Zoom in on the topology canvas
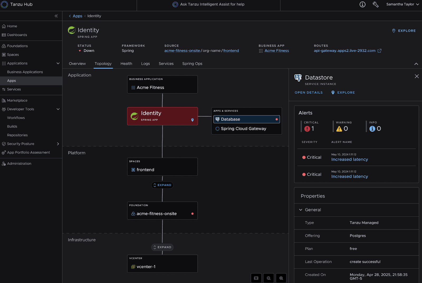This screenshot has width=422, height=283. pyautogui.click(x=281, y=278)
